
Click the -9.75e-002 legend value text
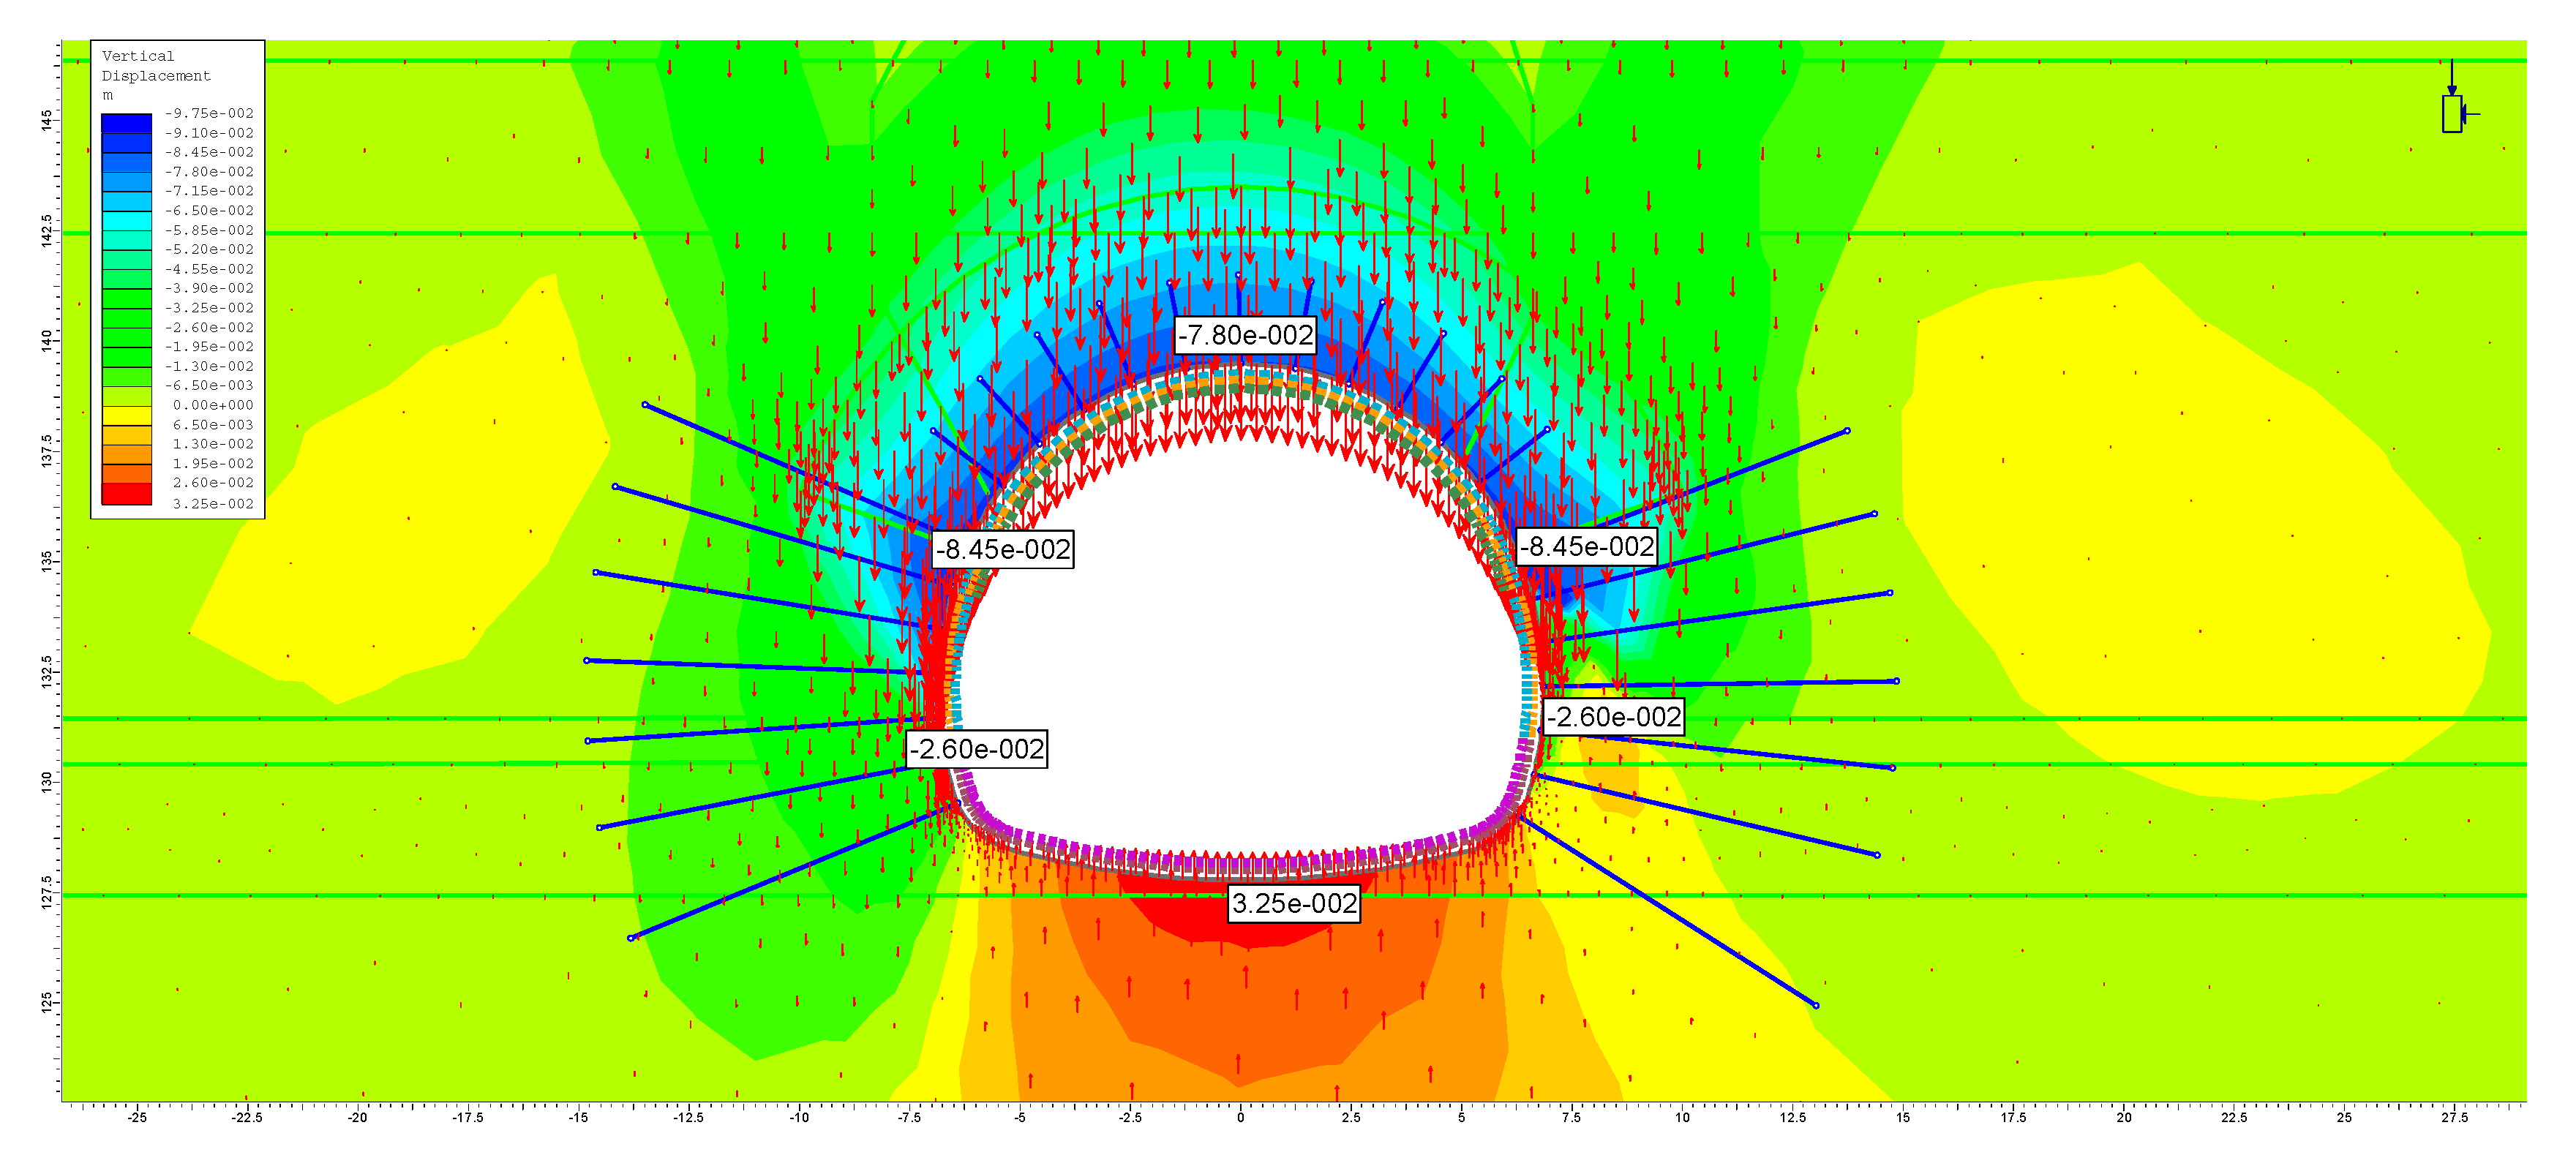pyautogui.click(x=209, y=113)
